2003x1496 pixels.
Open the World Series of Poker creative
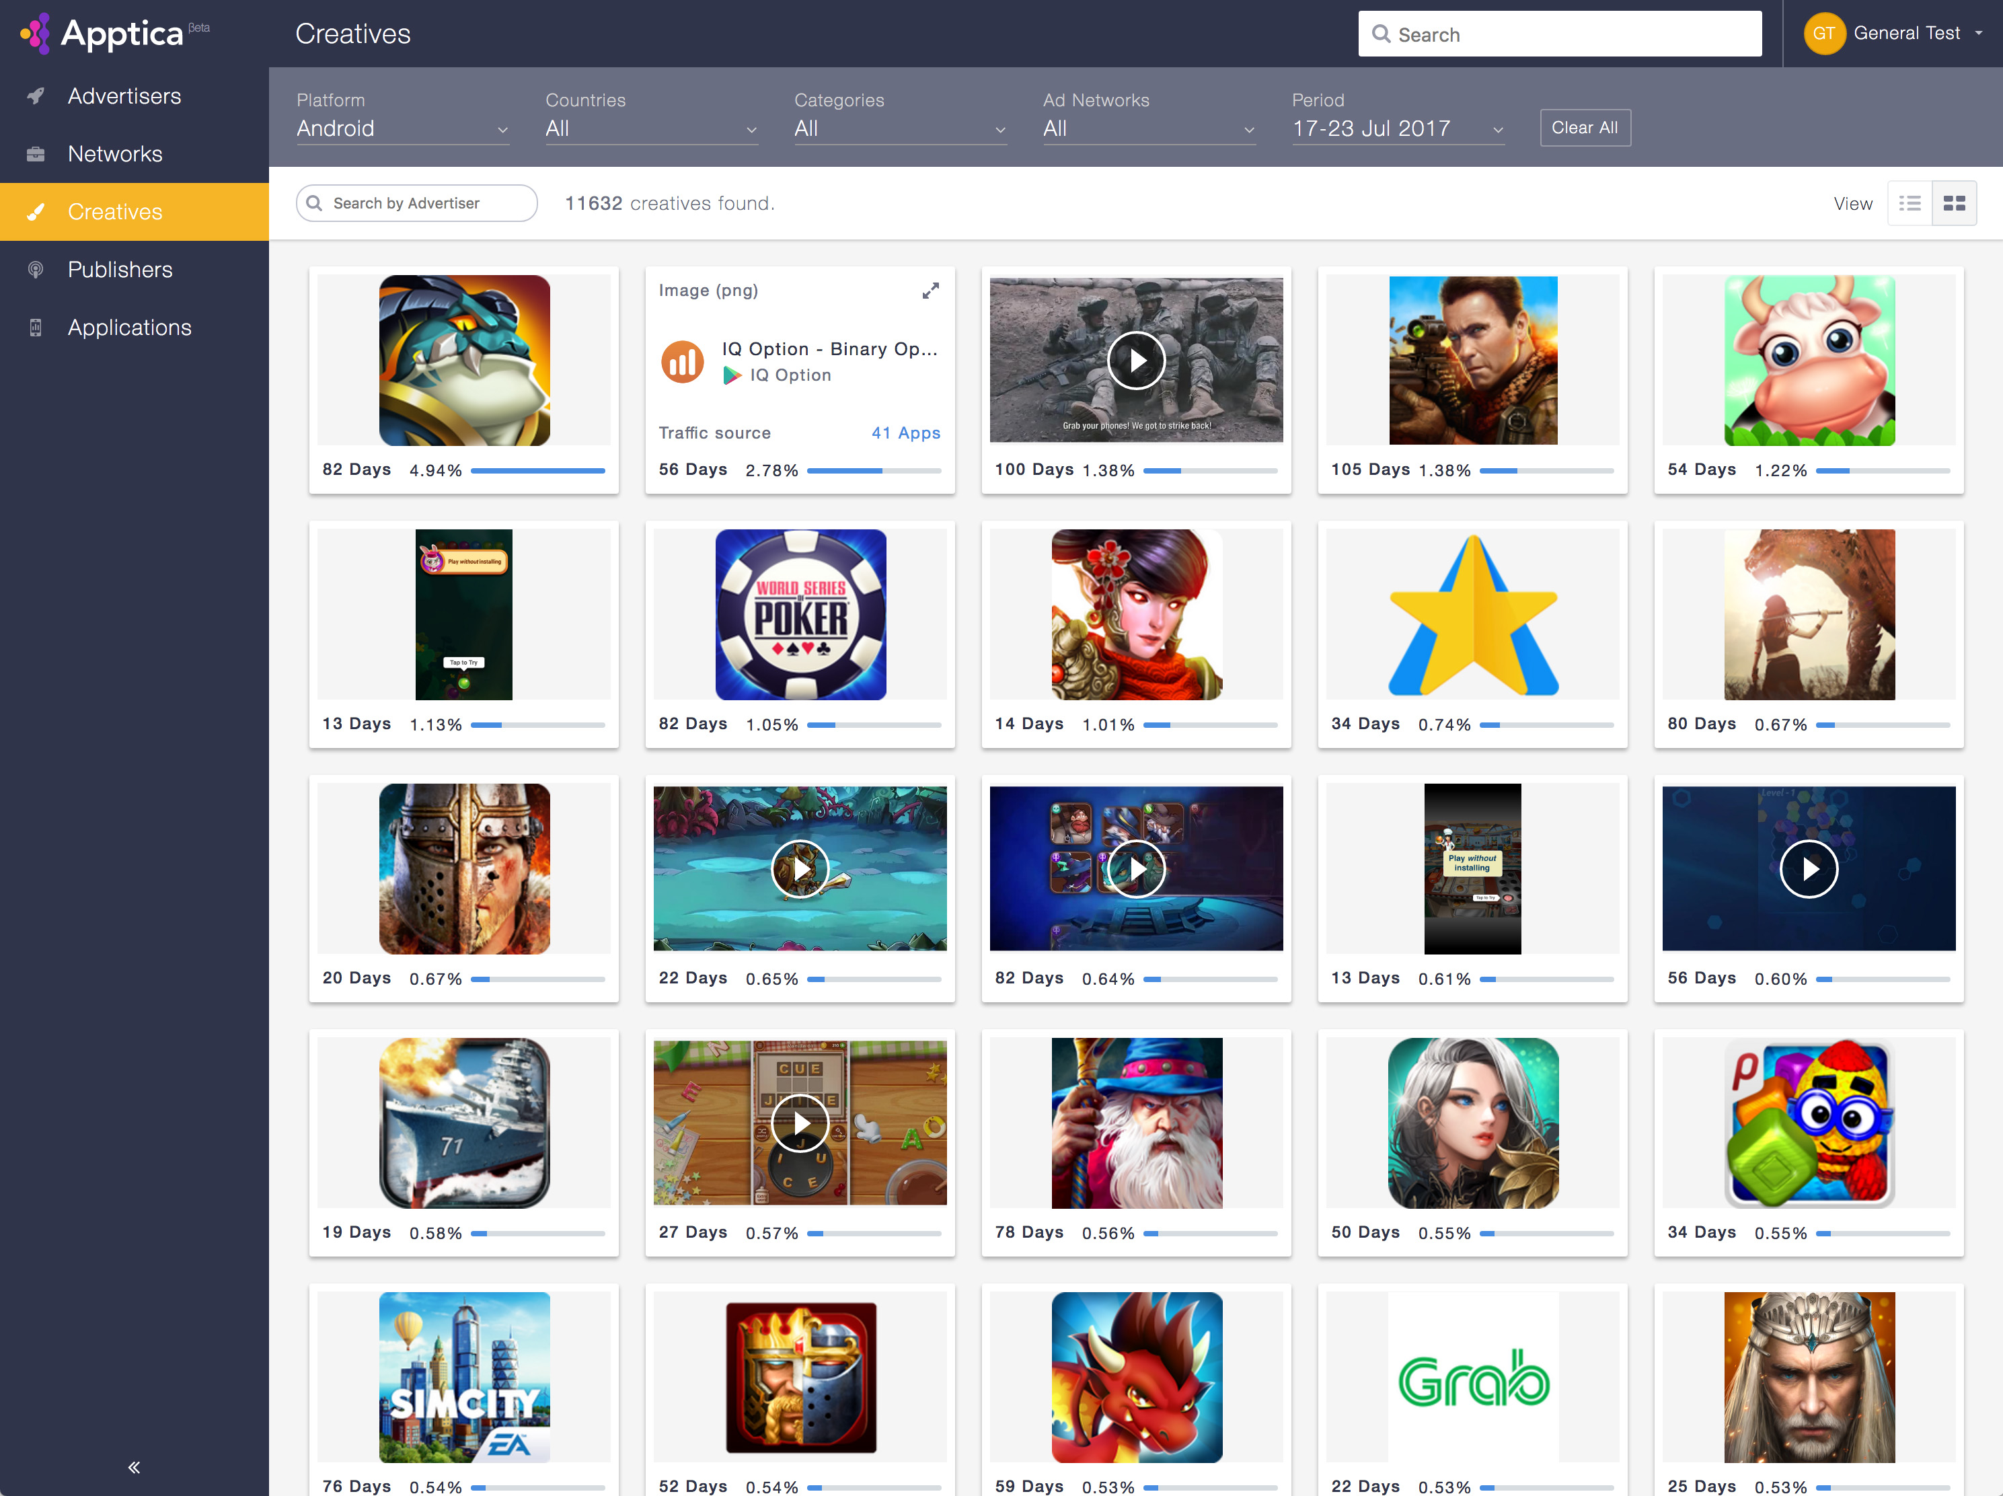tap(800, 615)
